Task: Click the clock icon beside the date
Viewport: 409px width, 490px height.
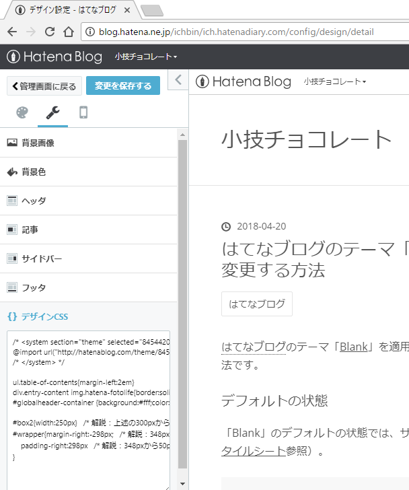Action: [226, 227]
